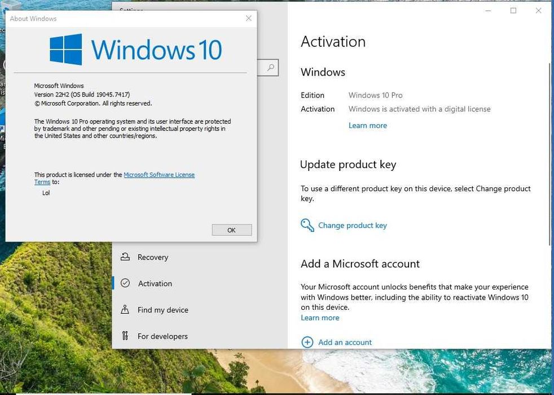
Task: Click the Version 22H2 build text
Action: pos(82,94)
